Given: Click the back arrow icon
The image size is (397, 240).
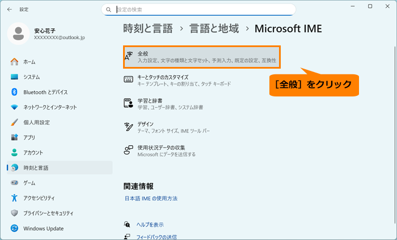Looking at the screenshot, I should [10, 10].
